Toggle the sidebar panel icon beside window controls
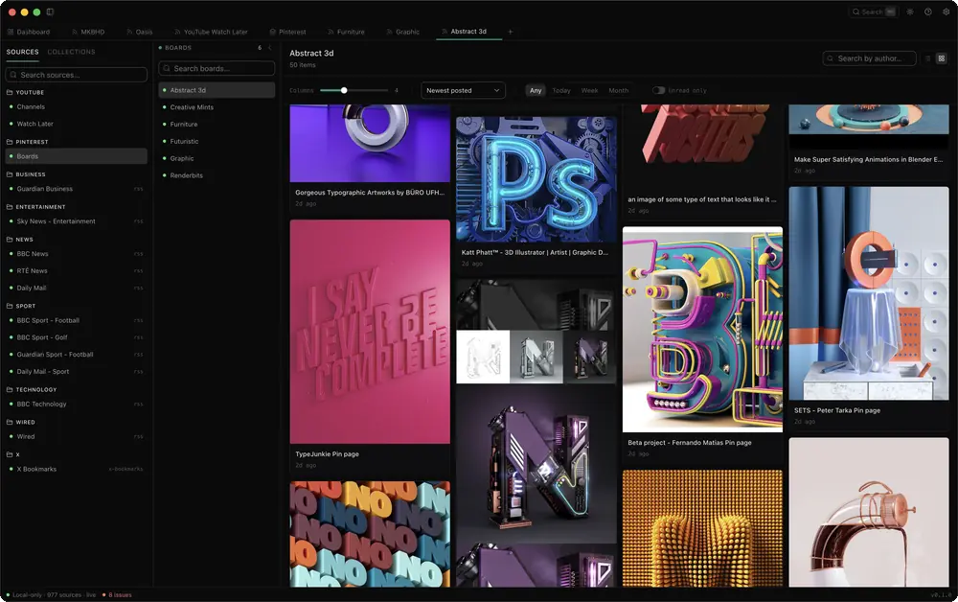 (x=50, y=12)
